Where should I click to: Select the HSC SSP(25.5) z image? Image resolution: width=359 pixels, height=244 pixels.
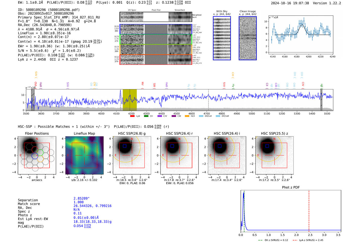pos(274,155)
